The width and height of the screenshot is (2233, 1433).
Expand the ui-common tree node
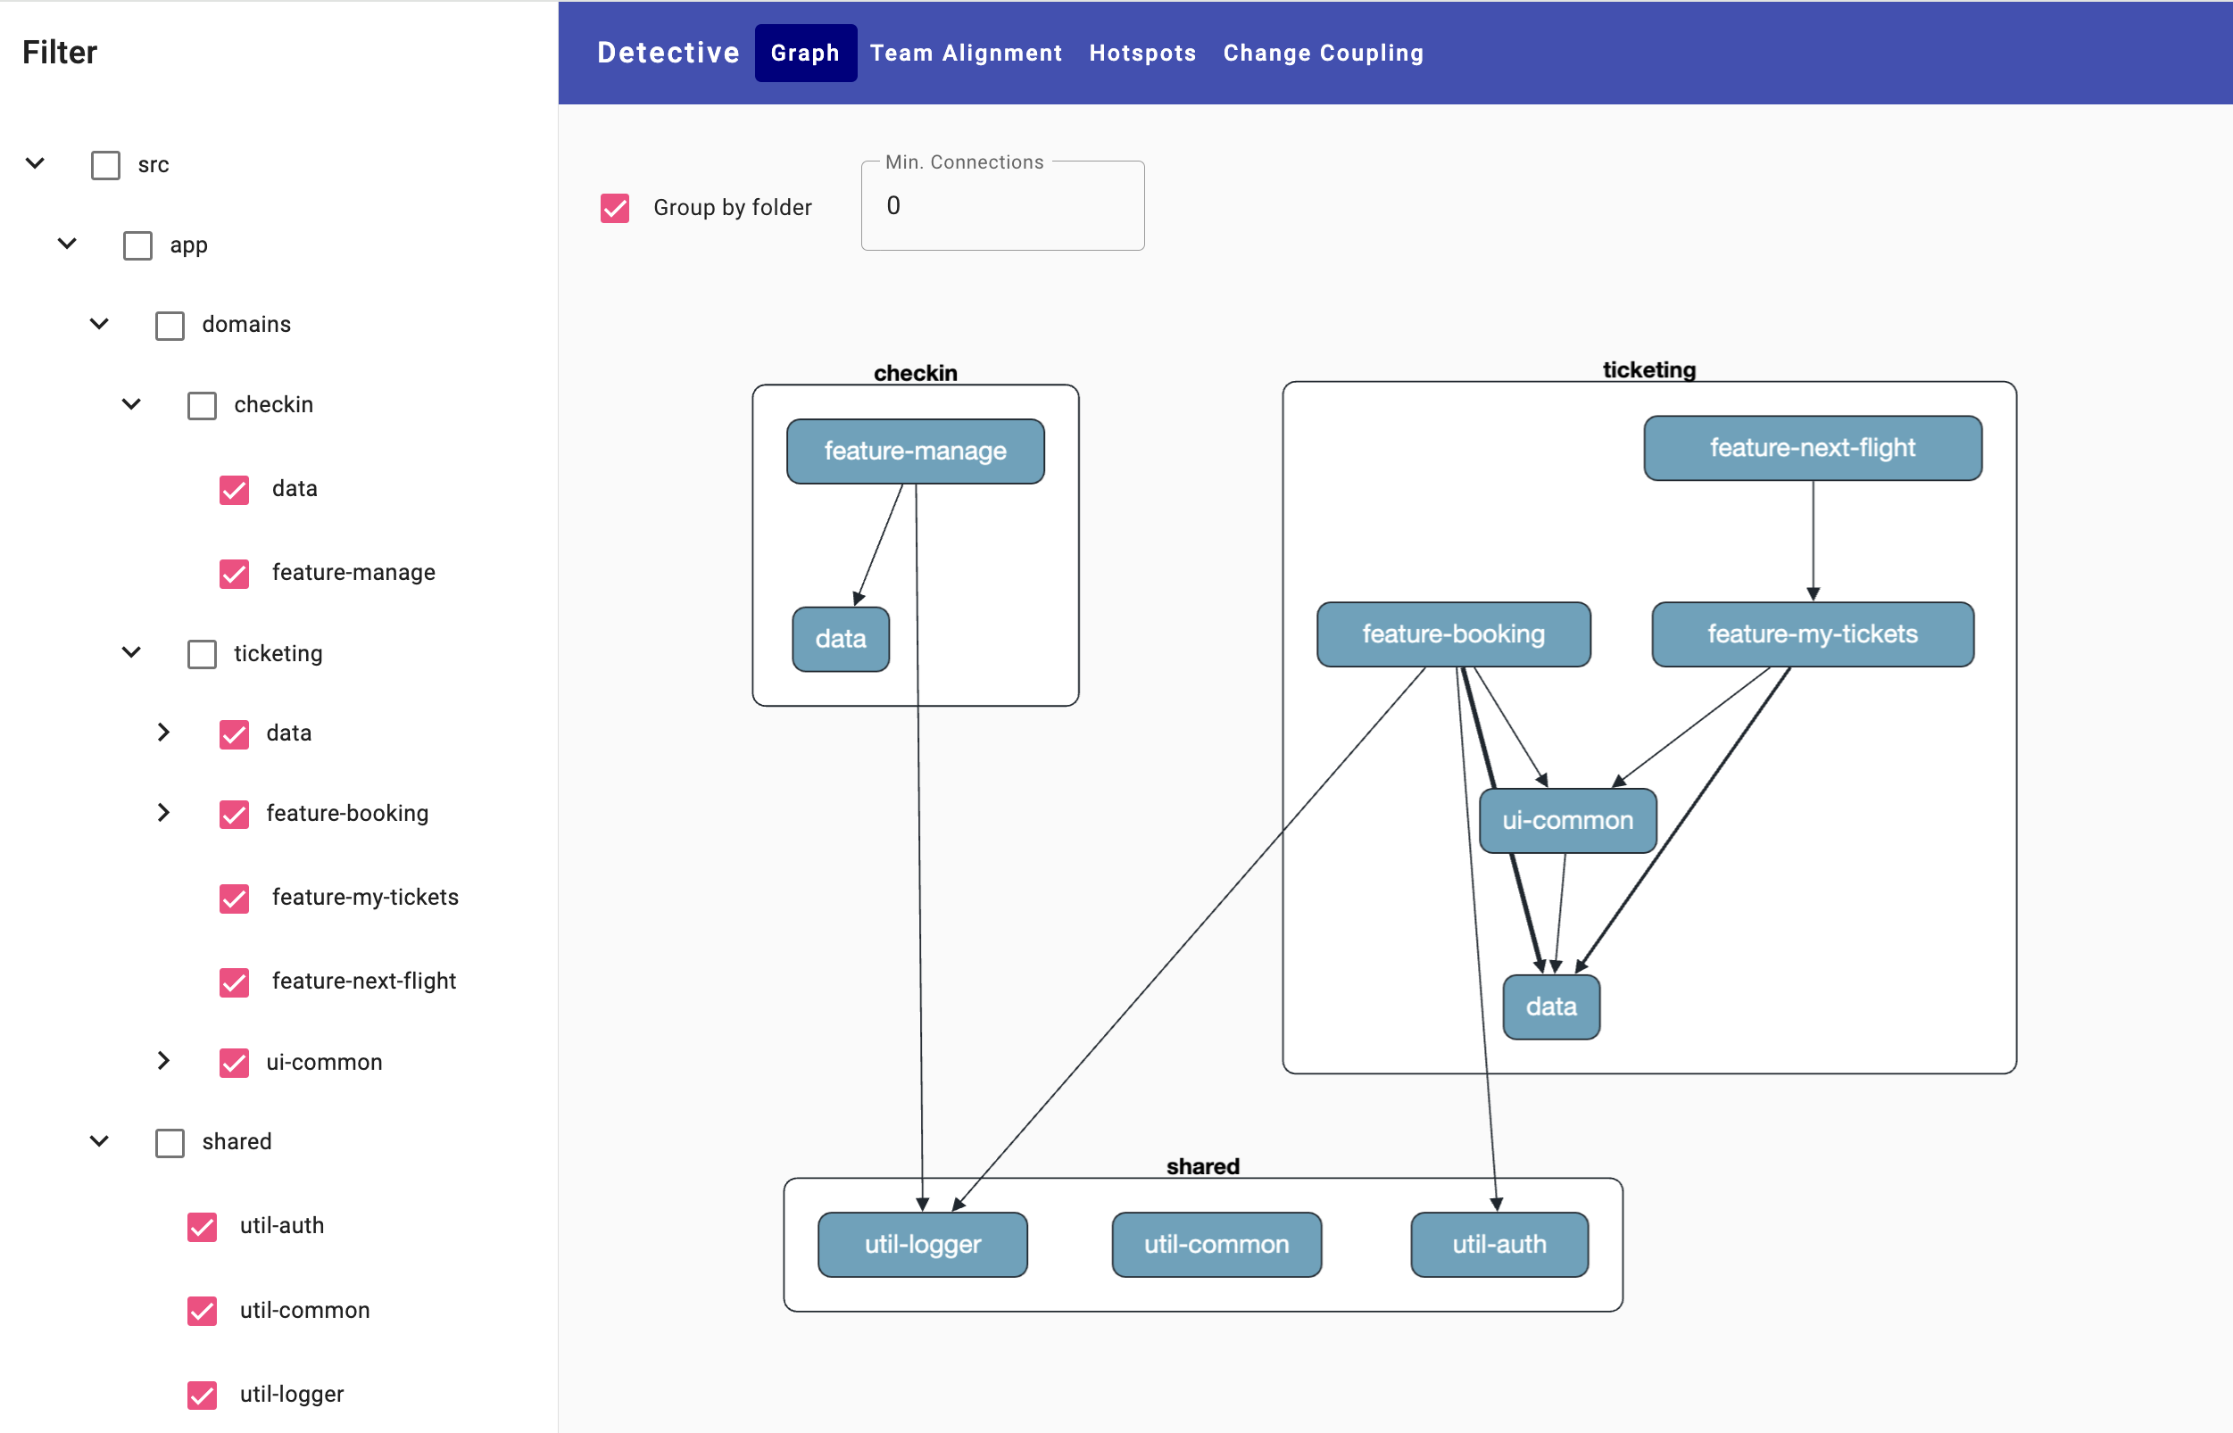click(164, 1061)
